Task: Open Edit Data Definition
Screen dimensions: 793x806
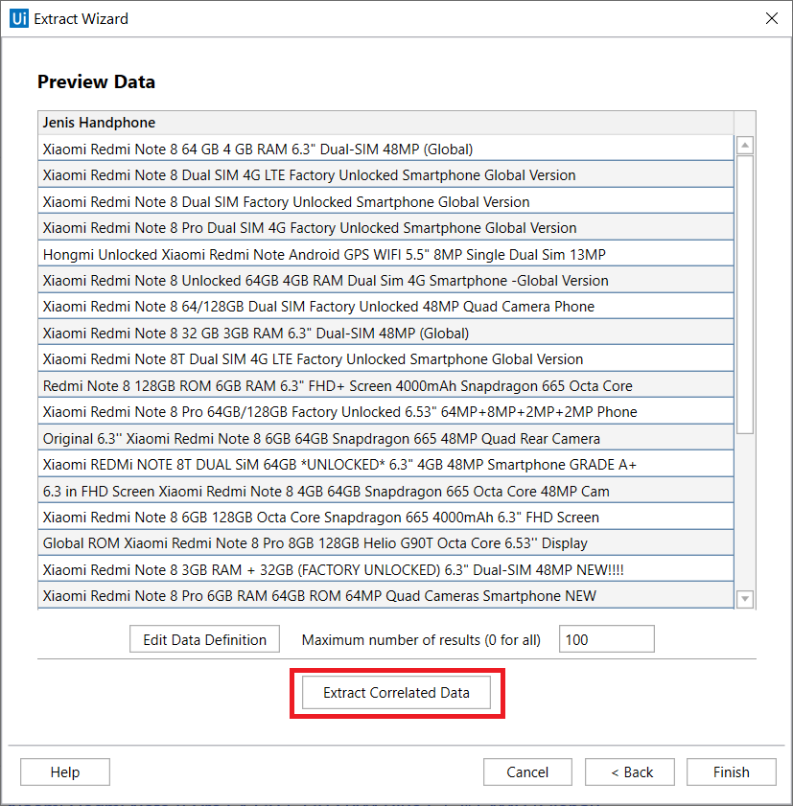Action: 205,640
